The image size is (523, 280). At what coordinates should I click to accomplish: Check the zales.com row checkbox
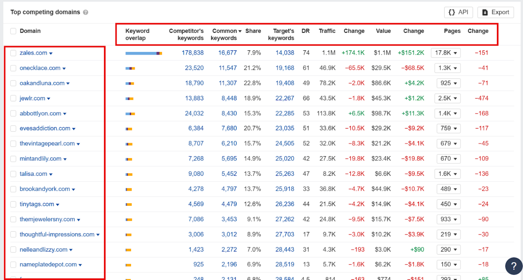point(13,53)
